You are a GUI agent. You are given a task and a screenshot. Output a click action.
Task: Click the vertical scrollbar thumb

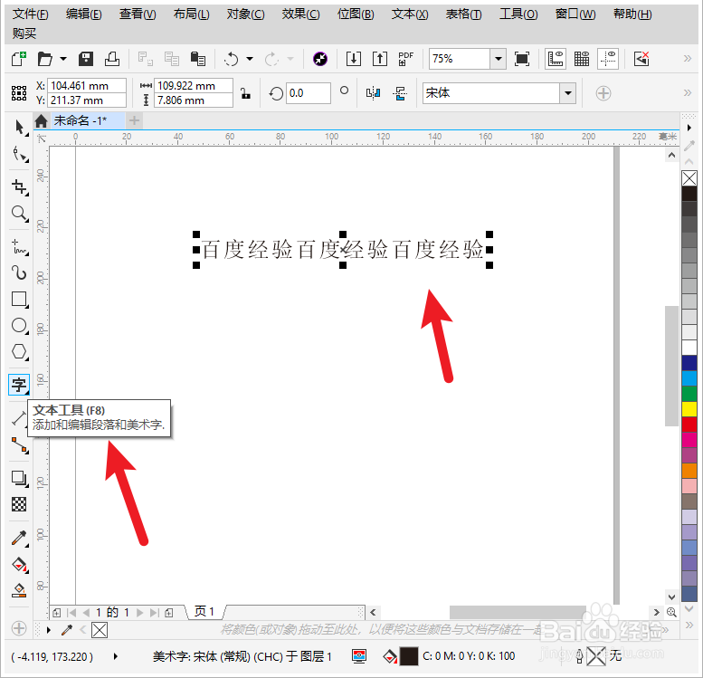(x=671, y=365)
